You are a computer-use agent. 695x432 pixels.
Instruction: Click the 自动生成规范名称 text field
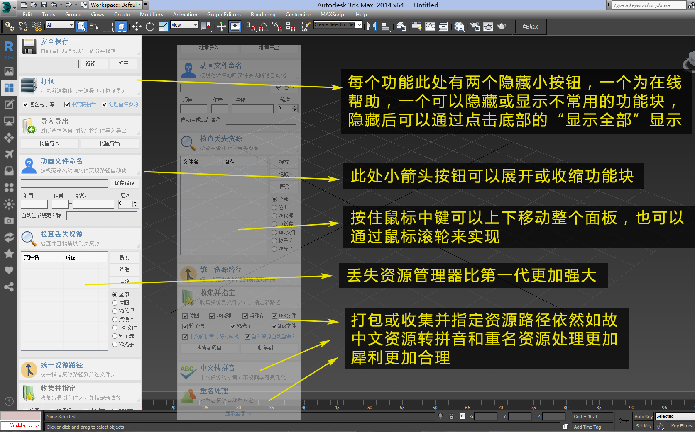click(102, 216)
